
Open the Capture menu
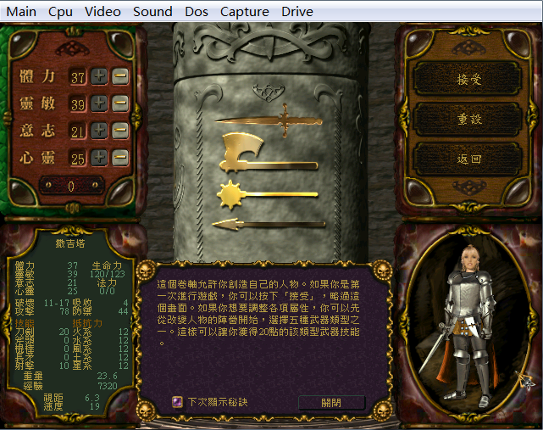pos(245,12)
